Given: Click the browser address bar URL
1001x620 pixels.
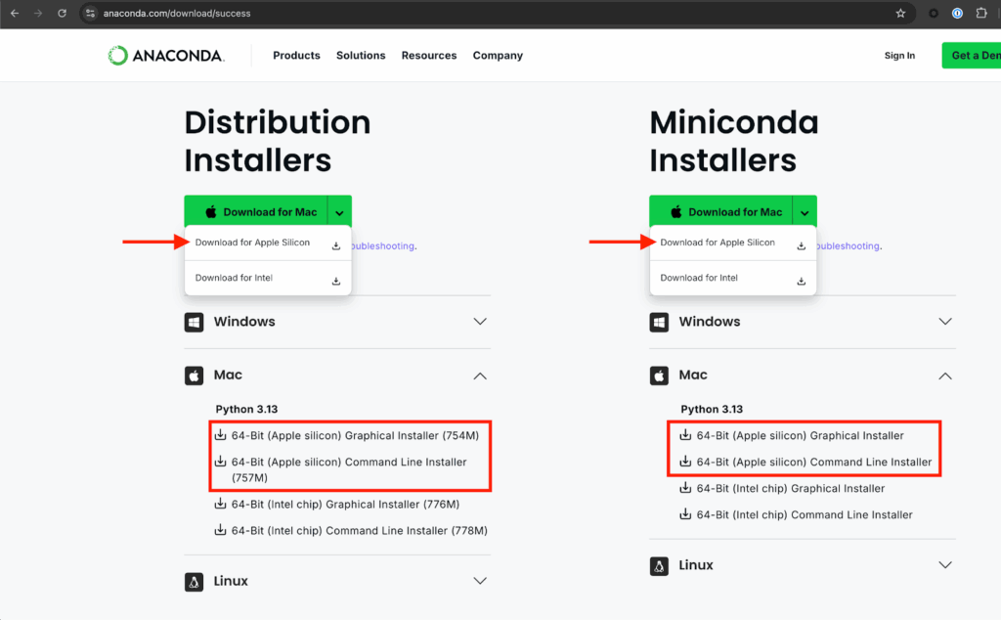Looking at the screenshot, I should coord(177,14).
